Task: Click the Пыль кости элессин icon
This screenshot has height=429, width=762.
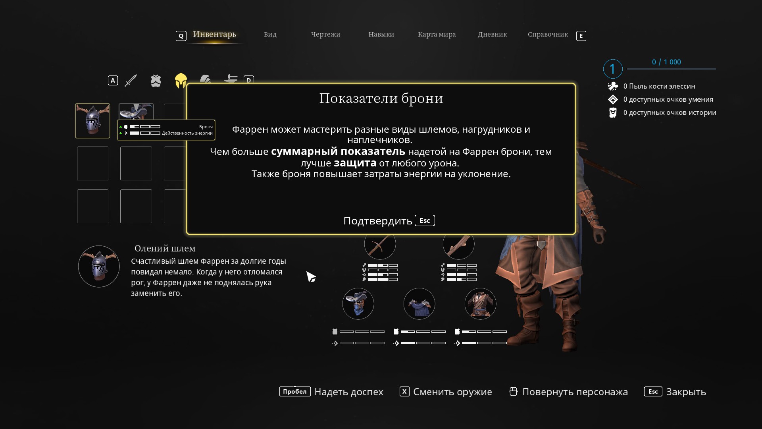Action: click(613, 86)
